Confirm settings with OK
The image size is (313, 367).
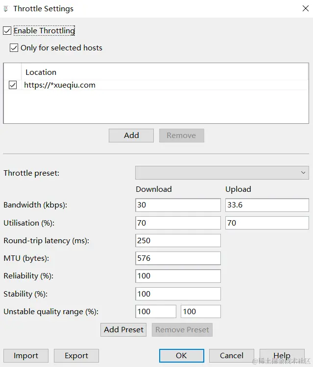(182, 356)
